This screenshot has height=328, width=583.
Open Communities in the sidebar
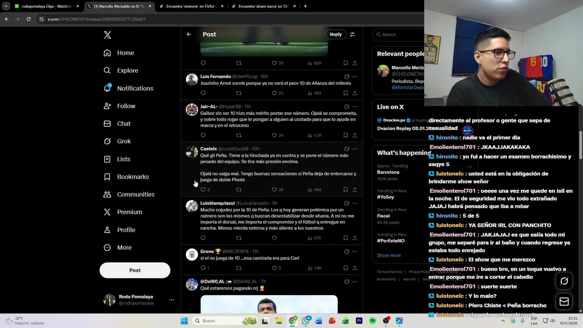click(x=129, y=195)
